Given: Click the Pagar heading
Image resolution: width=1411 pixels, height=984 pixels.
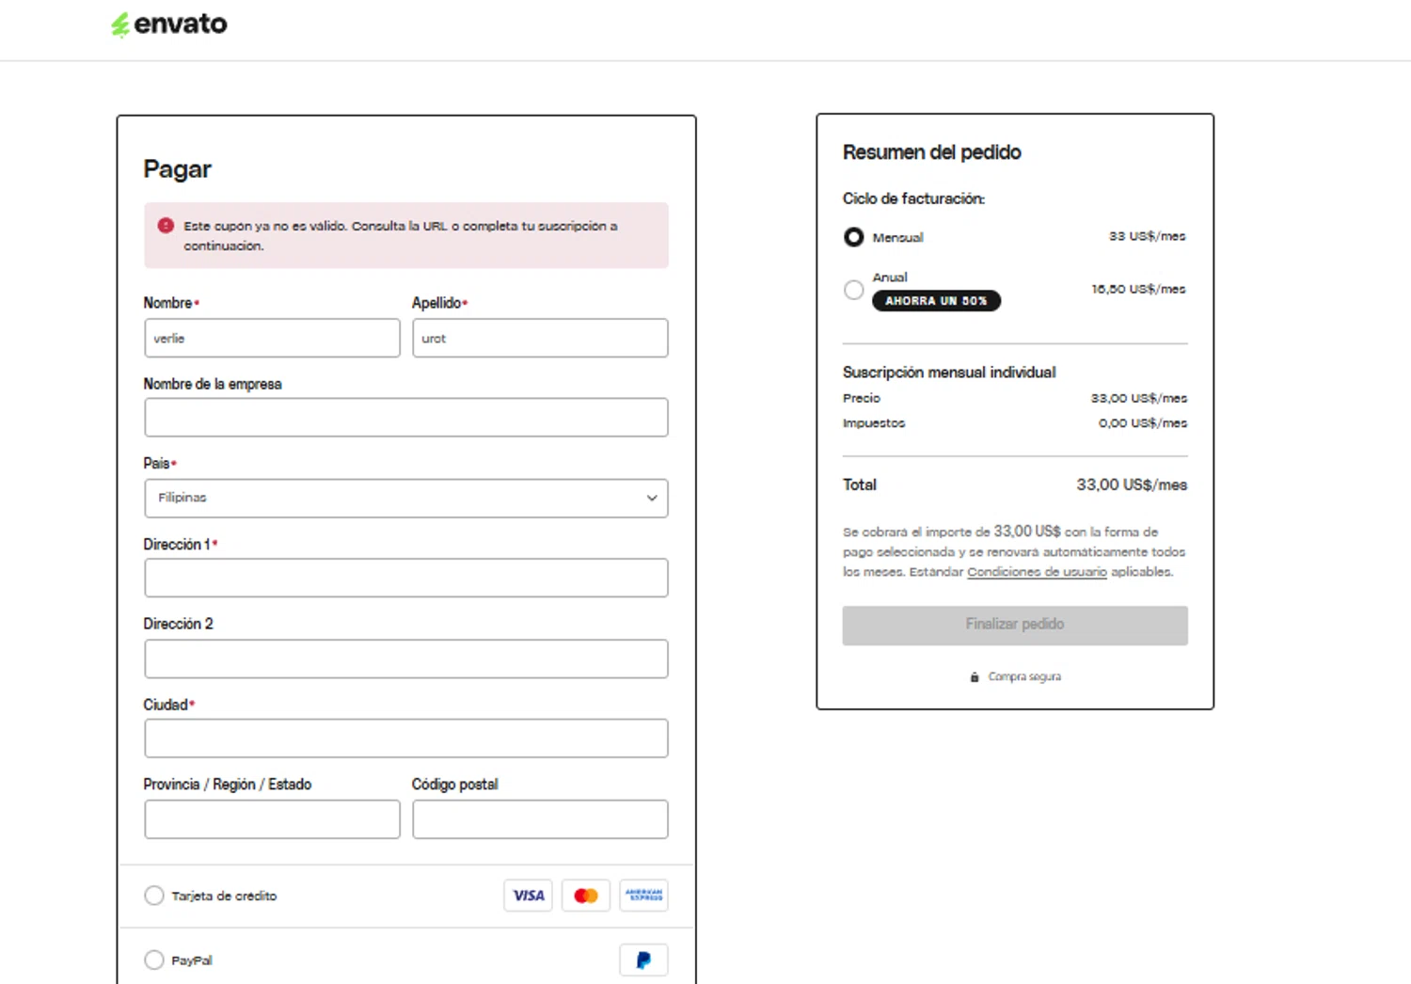Looking at the screenshot, I should pyautogui.click(x=177, y=169).
